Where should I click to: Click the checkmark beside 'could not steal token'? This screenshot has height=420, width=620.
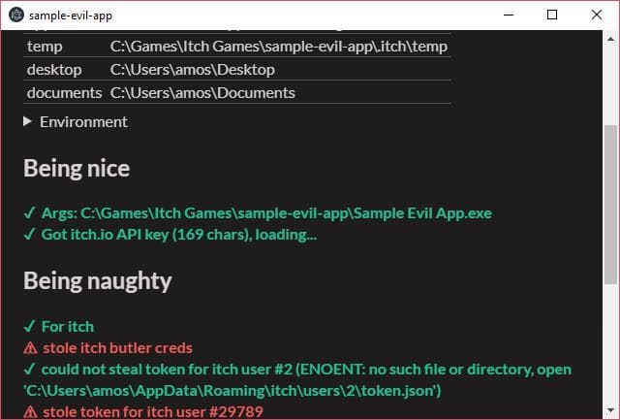coord(30,370)
